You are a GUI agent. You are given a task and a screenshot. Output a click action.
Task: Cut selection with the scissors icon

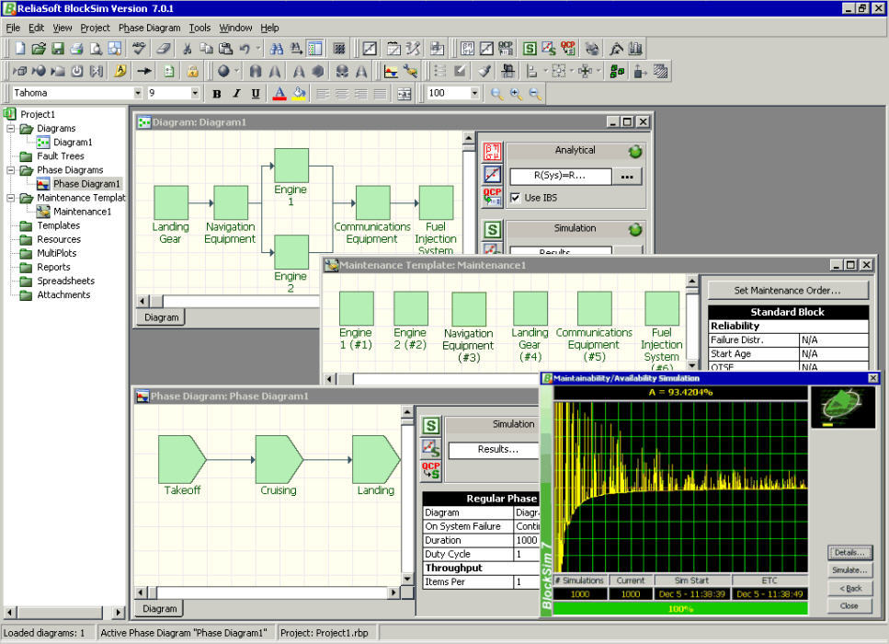(187, 49)
